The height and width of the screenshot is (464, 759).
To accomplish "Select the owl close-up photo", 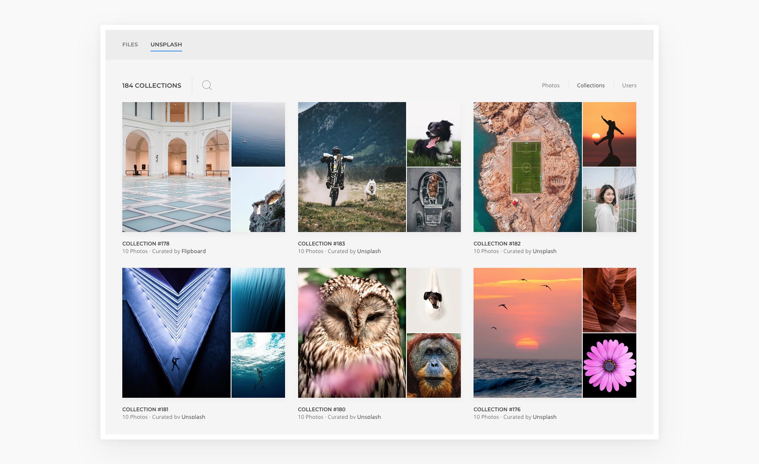I will click(352, 333).
